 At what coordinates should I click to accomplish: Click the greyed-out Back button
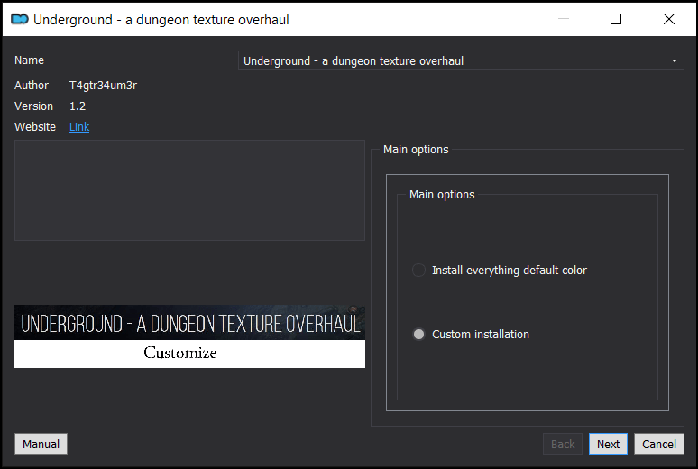(563, 444)
